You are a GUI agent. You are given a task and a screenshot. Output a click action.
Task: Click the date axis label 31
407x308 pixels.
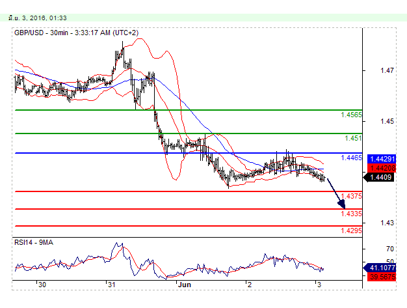[112, 285]
